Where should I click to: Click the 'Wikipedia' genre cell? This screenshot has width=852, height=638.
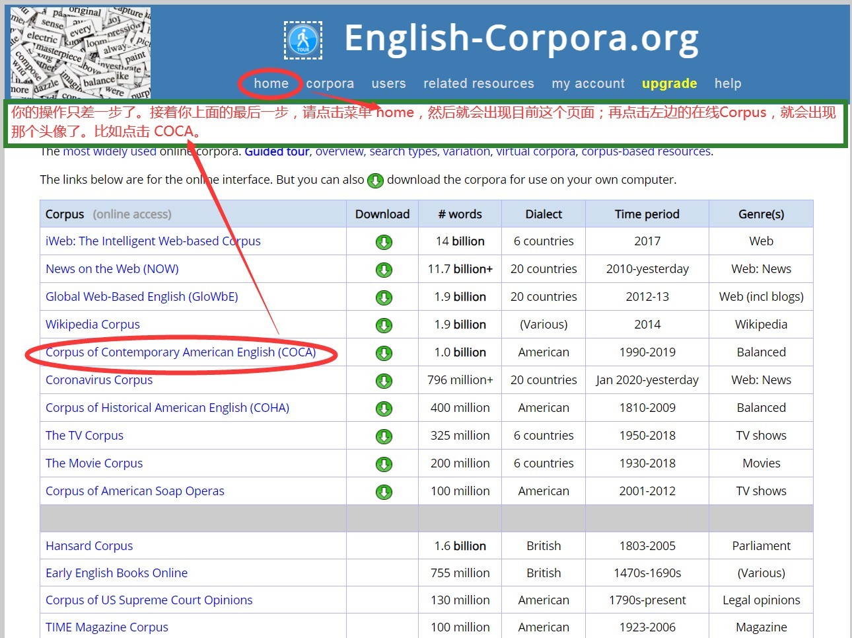click(x=762, y=325)
